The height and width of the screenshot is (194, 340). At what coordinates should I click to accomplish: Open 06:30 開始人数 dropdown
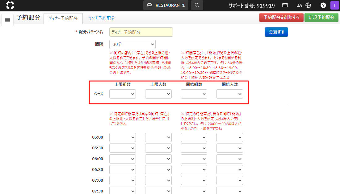230,170
